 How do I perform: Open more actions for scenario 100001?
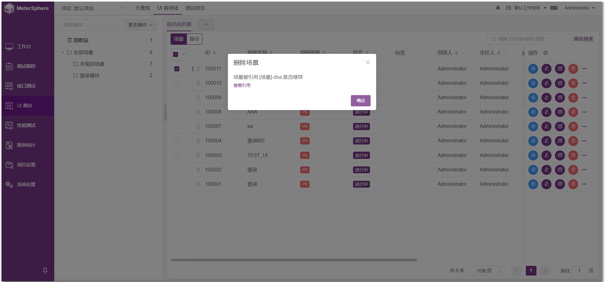click(x=584, y=184)
